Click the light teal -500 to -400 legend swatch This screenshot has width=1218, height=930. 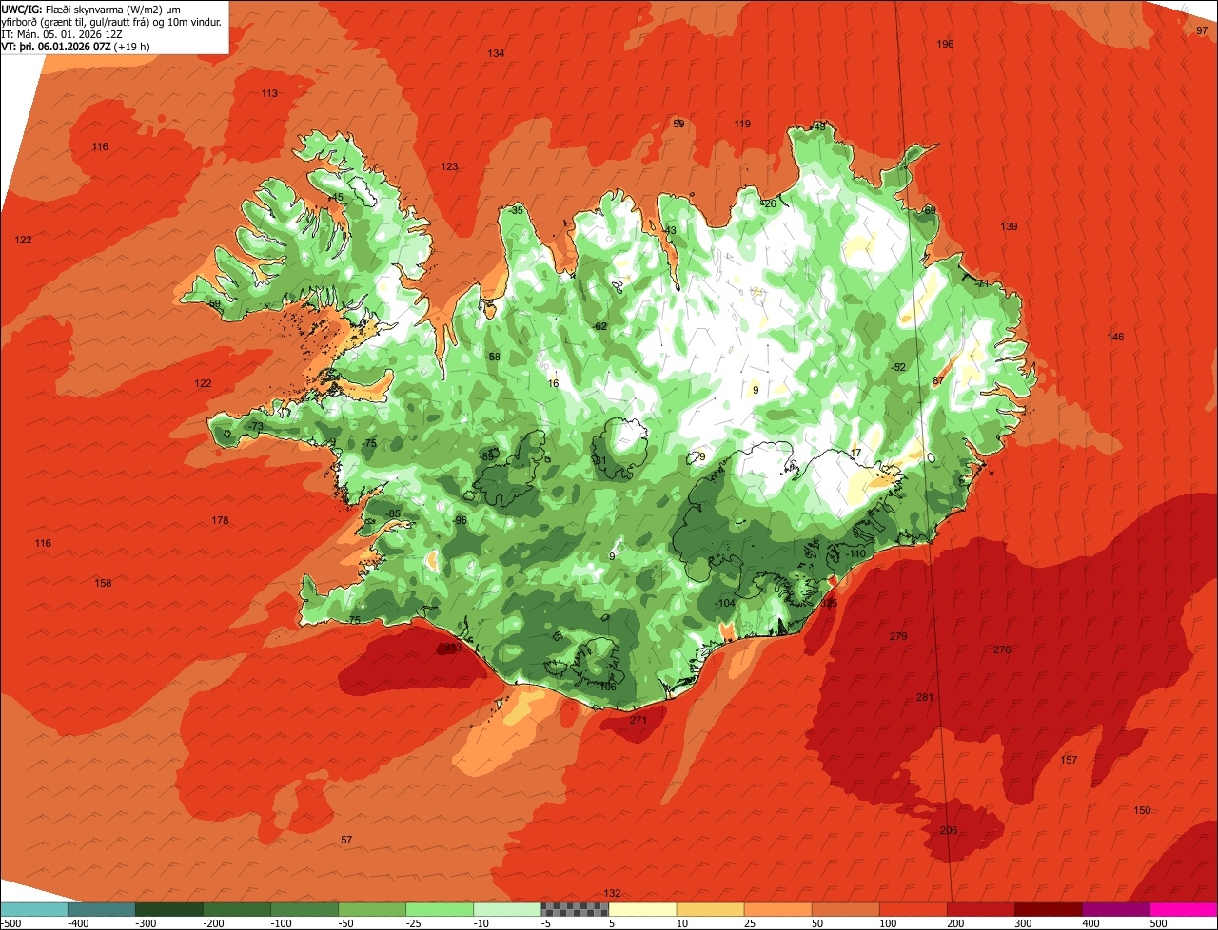point(34,909)
